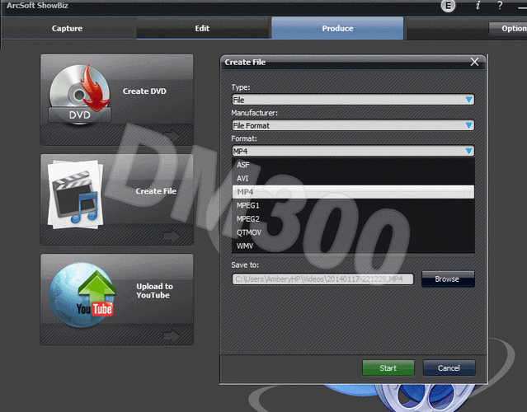The height and width of the screenshot is (412, 527).
Task: Select AVI from format list
Action: point(353,178)
